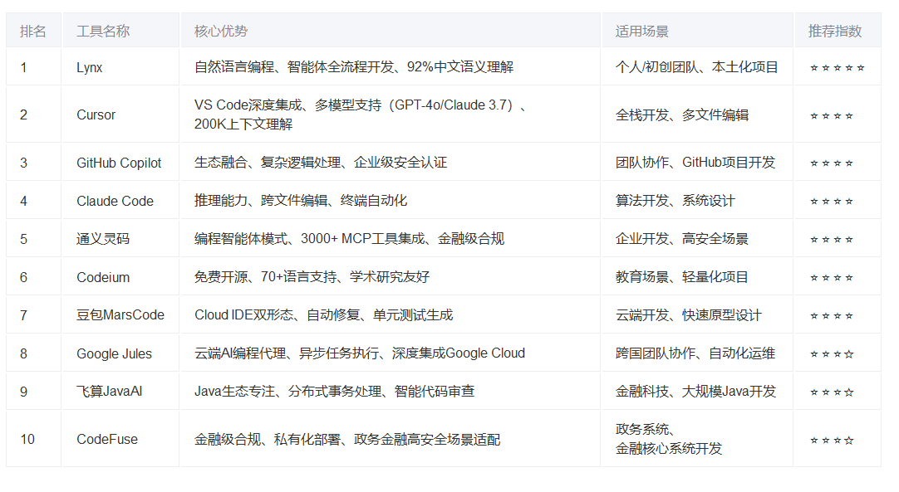Click the 核心优势 column header

(390, 31)
